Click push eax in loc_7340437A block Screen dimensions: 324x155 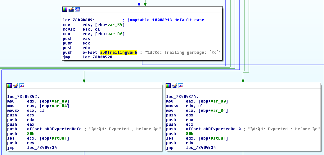[x=180, y=120]
